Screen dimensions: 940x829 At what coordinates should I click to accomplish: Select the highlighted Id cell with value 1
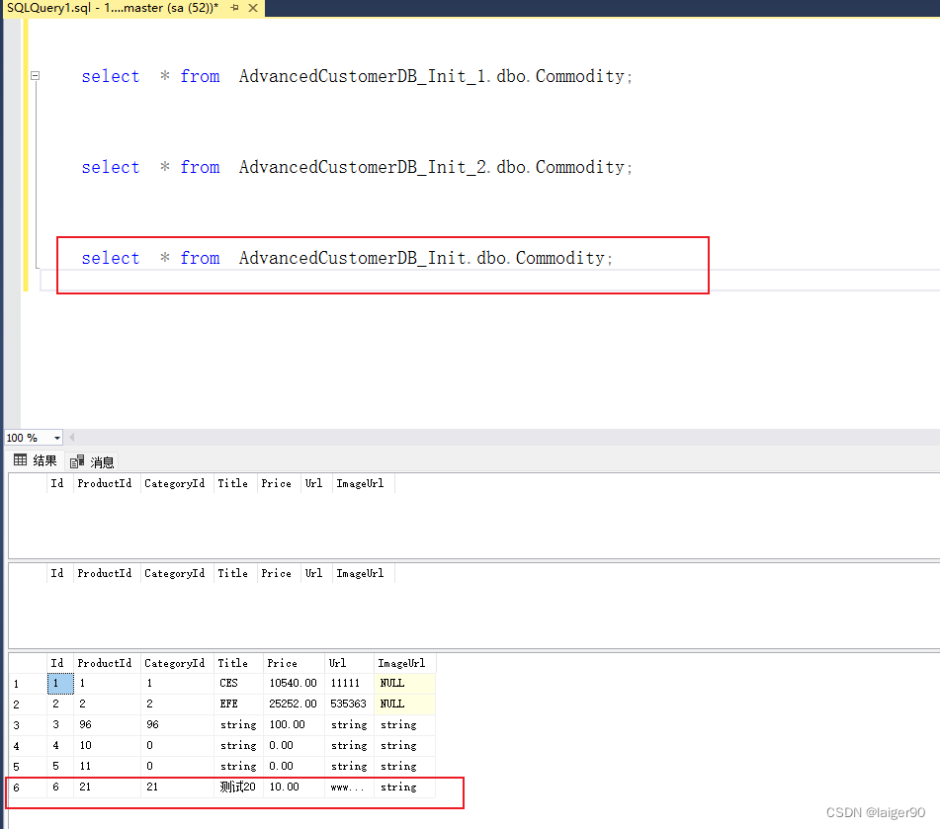pyautogui.click(x=57, y=683)
